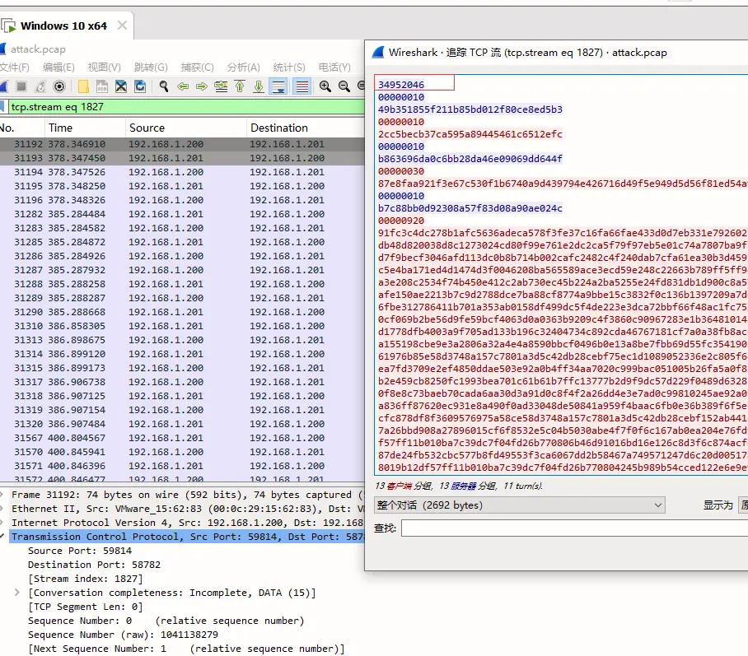Screen dimensions: 748x656
Task: Go back to previous packet arrow
Action: click(183, 86)
